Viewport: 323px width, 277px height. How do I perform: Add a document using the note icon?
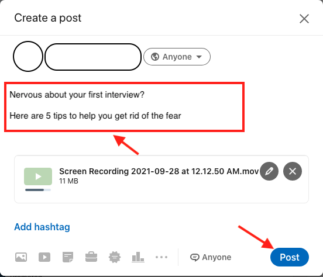click(68, 257)
